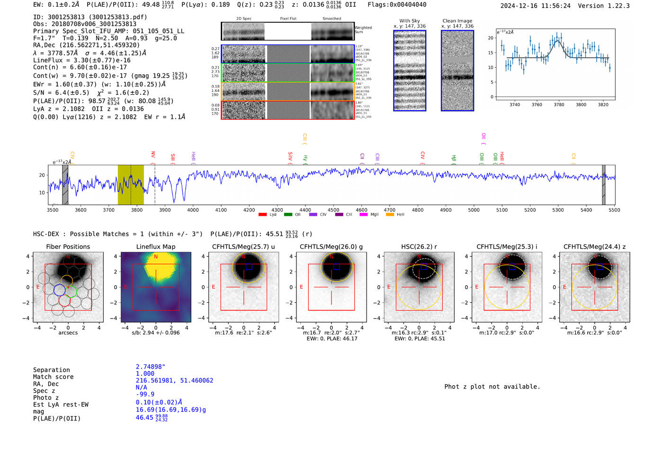Screen dimensions: 663x451
Task: Click the separation value 2.74898"
Action: (x=151, y=367)
